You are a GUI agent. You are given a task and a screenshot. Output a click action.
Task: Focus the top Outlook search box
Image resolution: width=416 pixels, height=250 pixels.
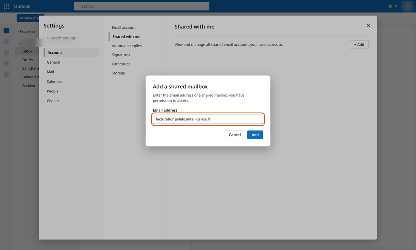[142, 6]
